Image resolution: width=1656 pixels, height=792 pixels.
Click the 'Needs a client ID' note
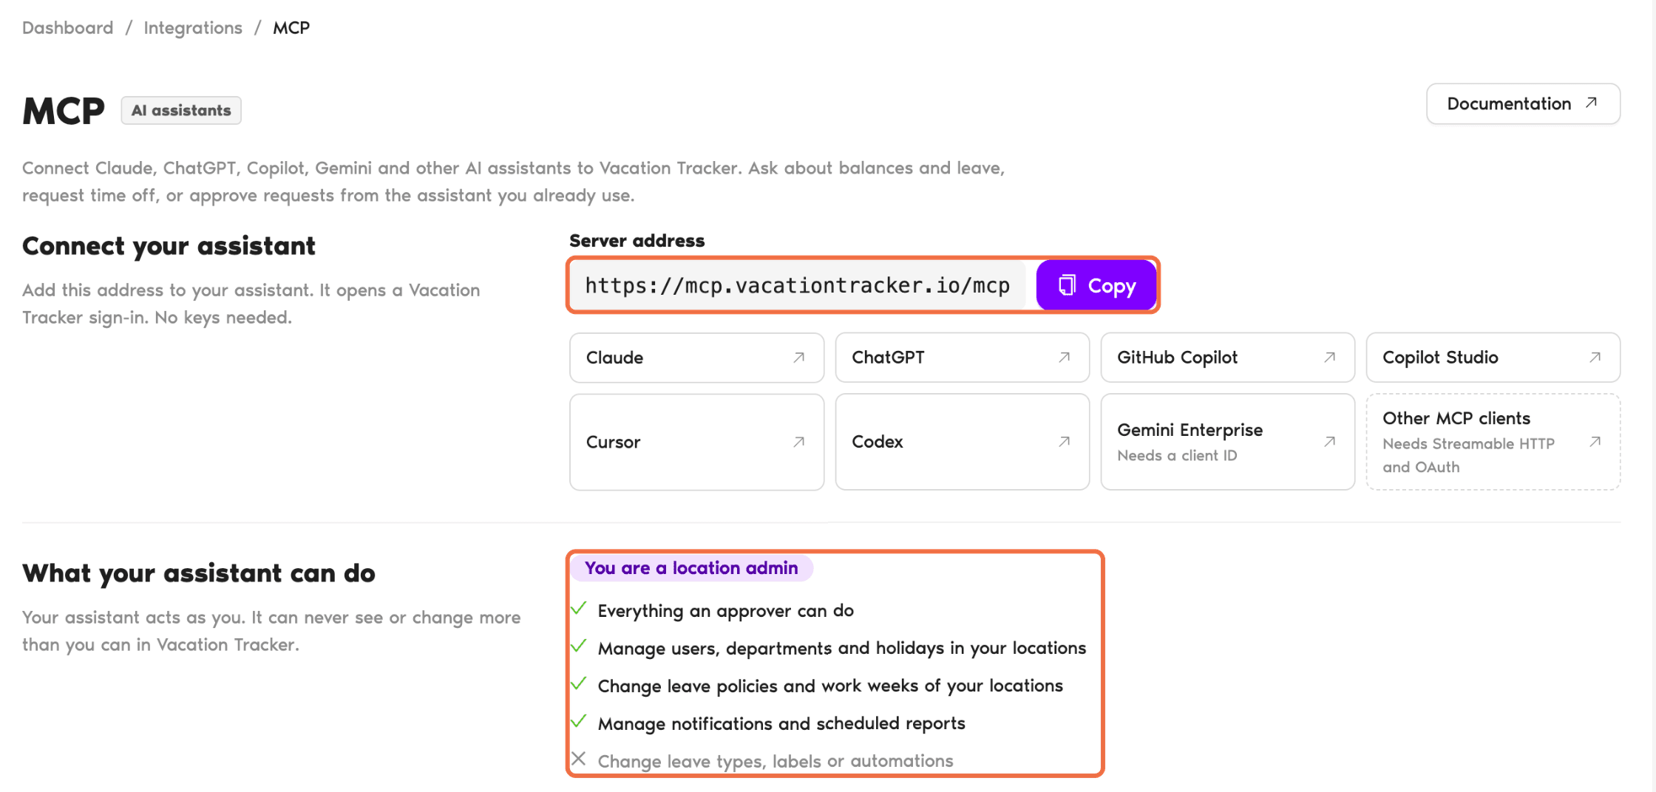point(1177,456)
